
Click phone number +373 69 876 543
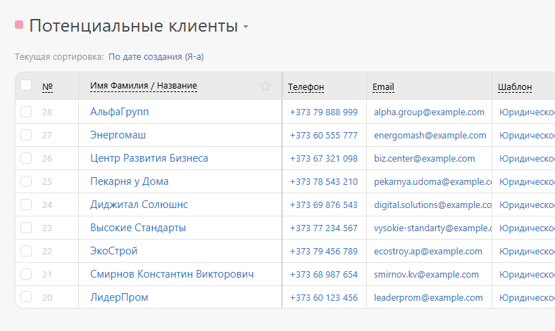pos(323,205)
